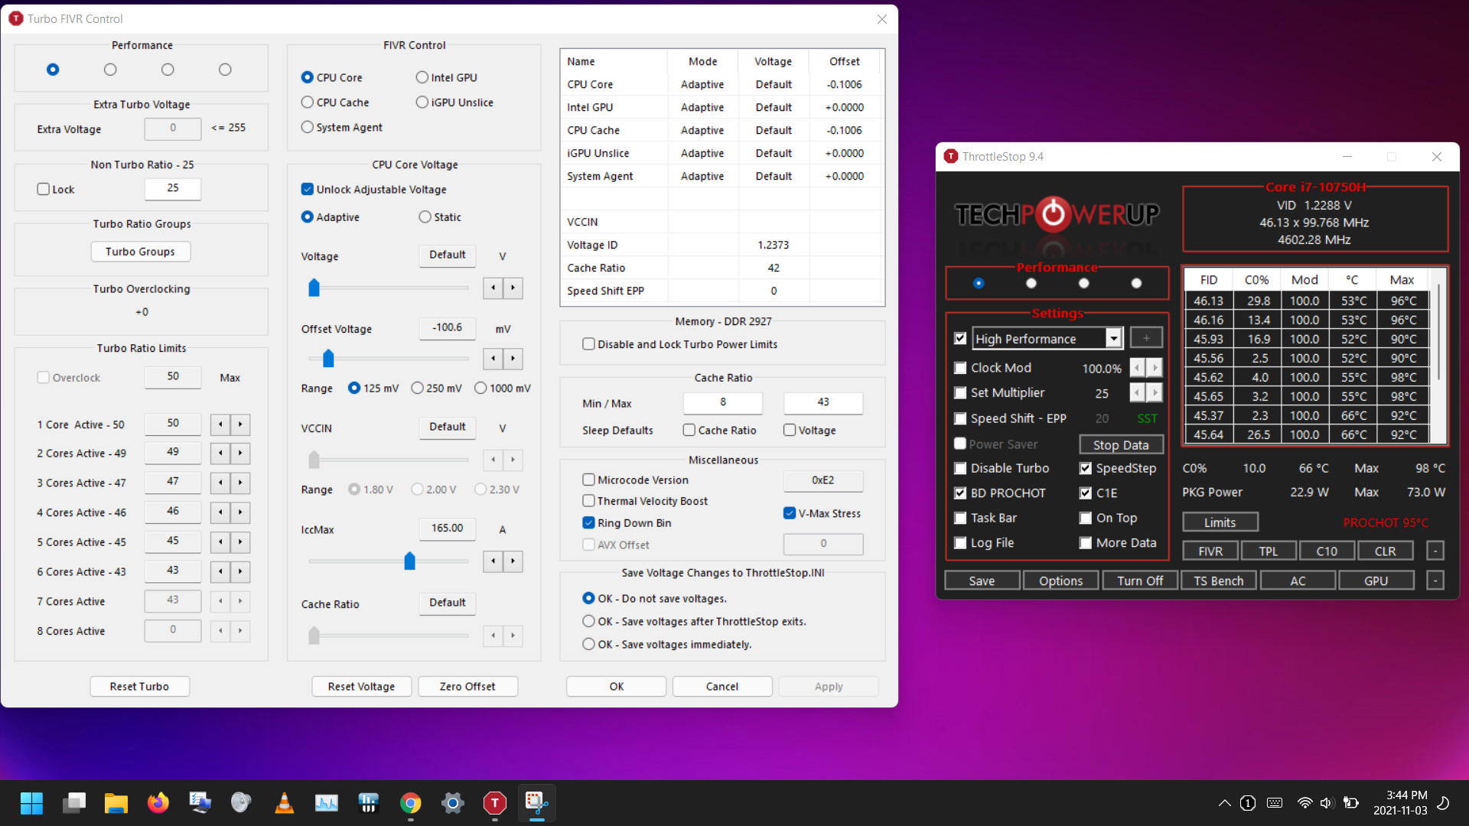Screen dimensions: 1469x826
Task: Click Reset Turbo button
Action: (x=139, y=686)
